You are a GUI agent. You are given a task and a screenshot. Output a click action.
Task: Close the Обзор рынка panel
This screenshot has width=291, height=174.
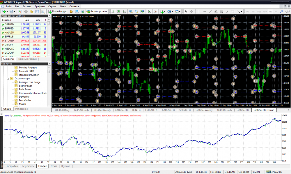click(49, 16)
